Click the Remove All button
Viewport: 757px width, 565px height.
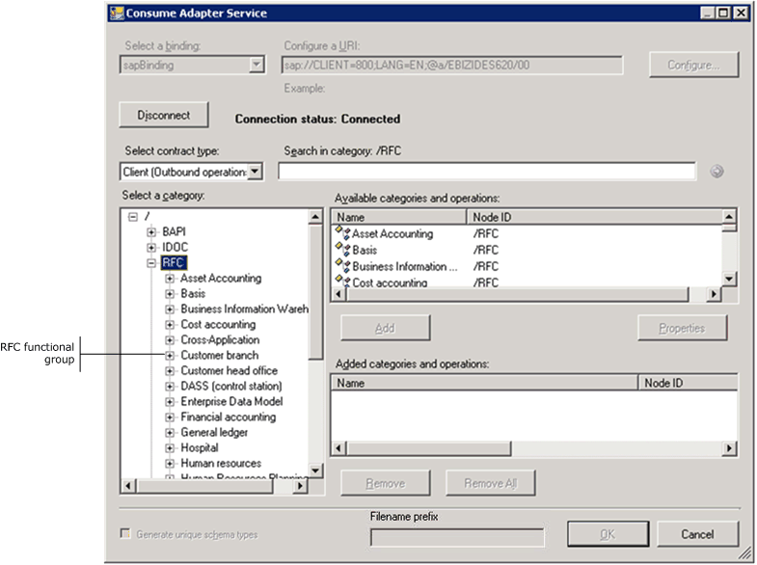(x=491, y=483)
